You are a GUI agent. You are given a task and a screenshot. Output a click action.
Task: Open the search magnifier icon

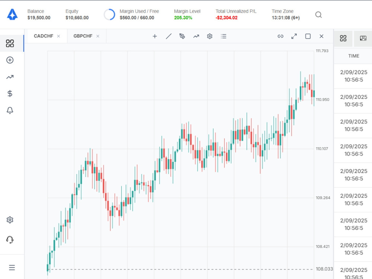(318, 15)
